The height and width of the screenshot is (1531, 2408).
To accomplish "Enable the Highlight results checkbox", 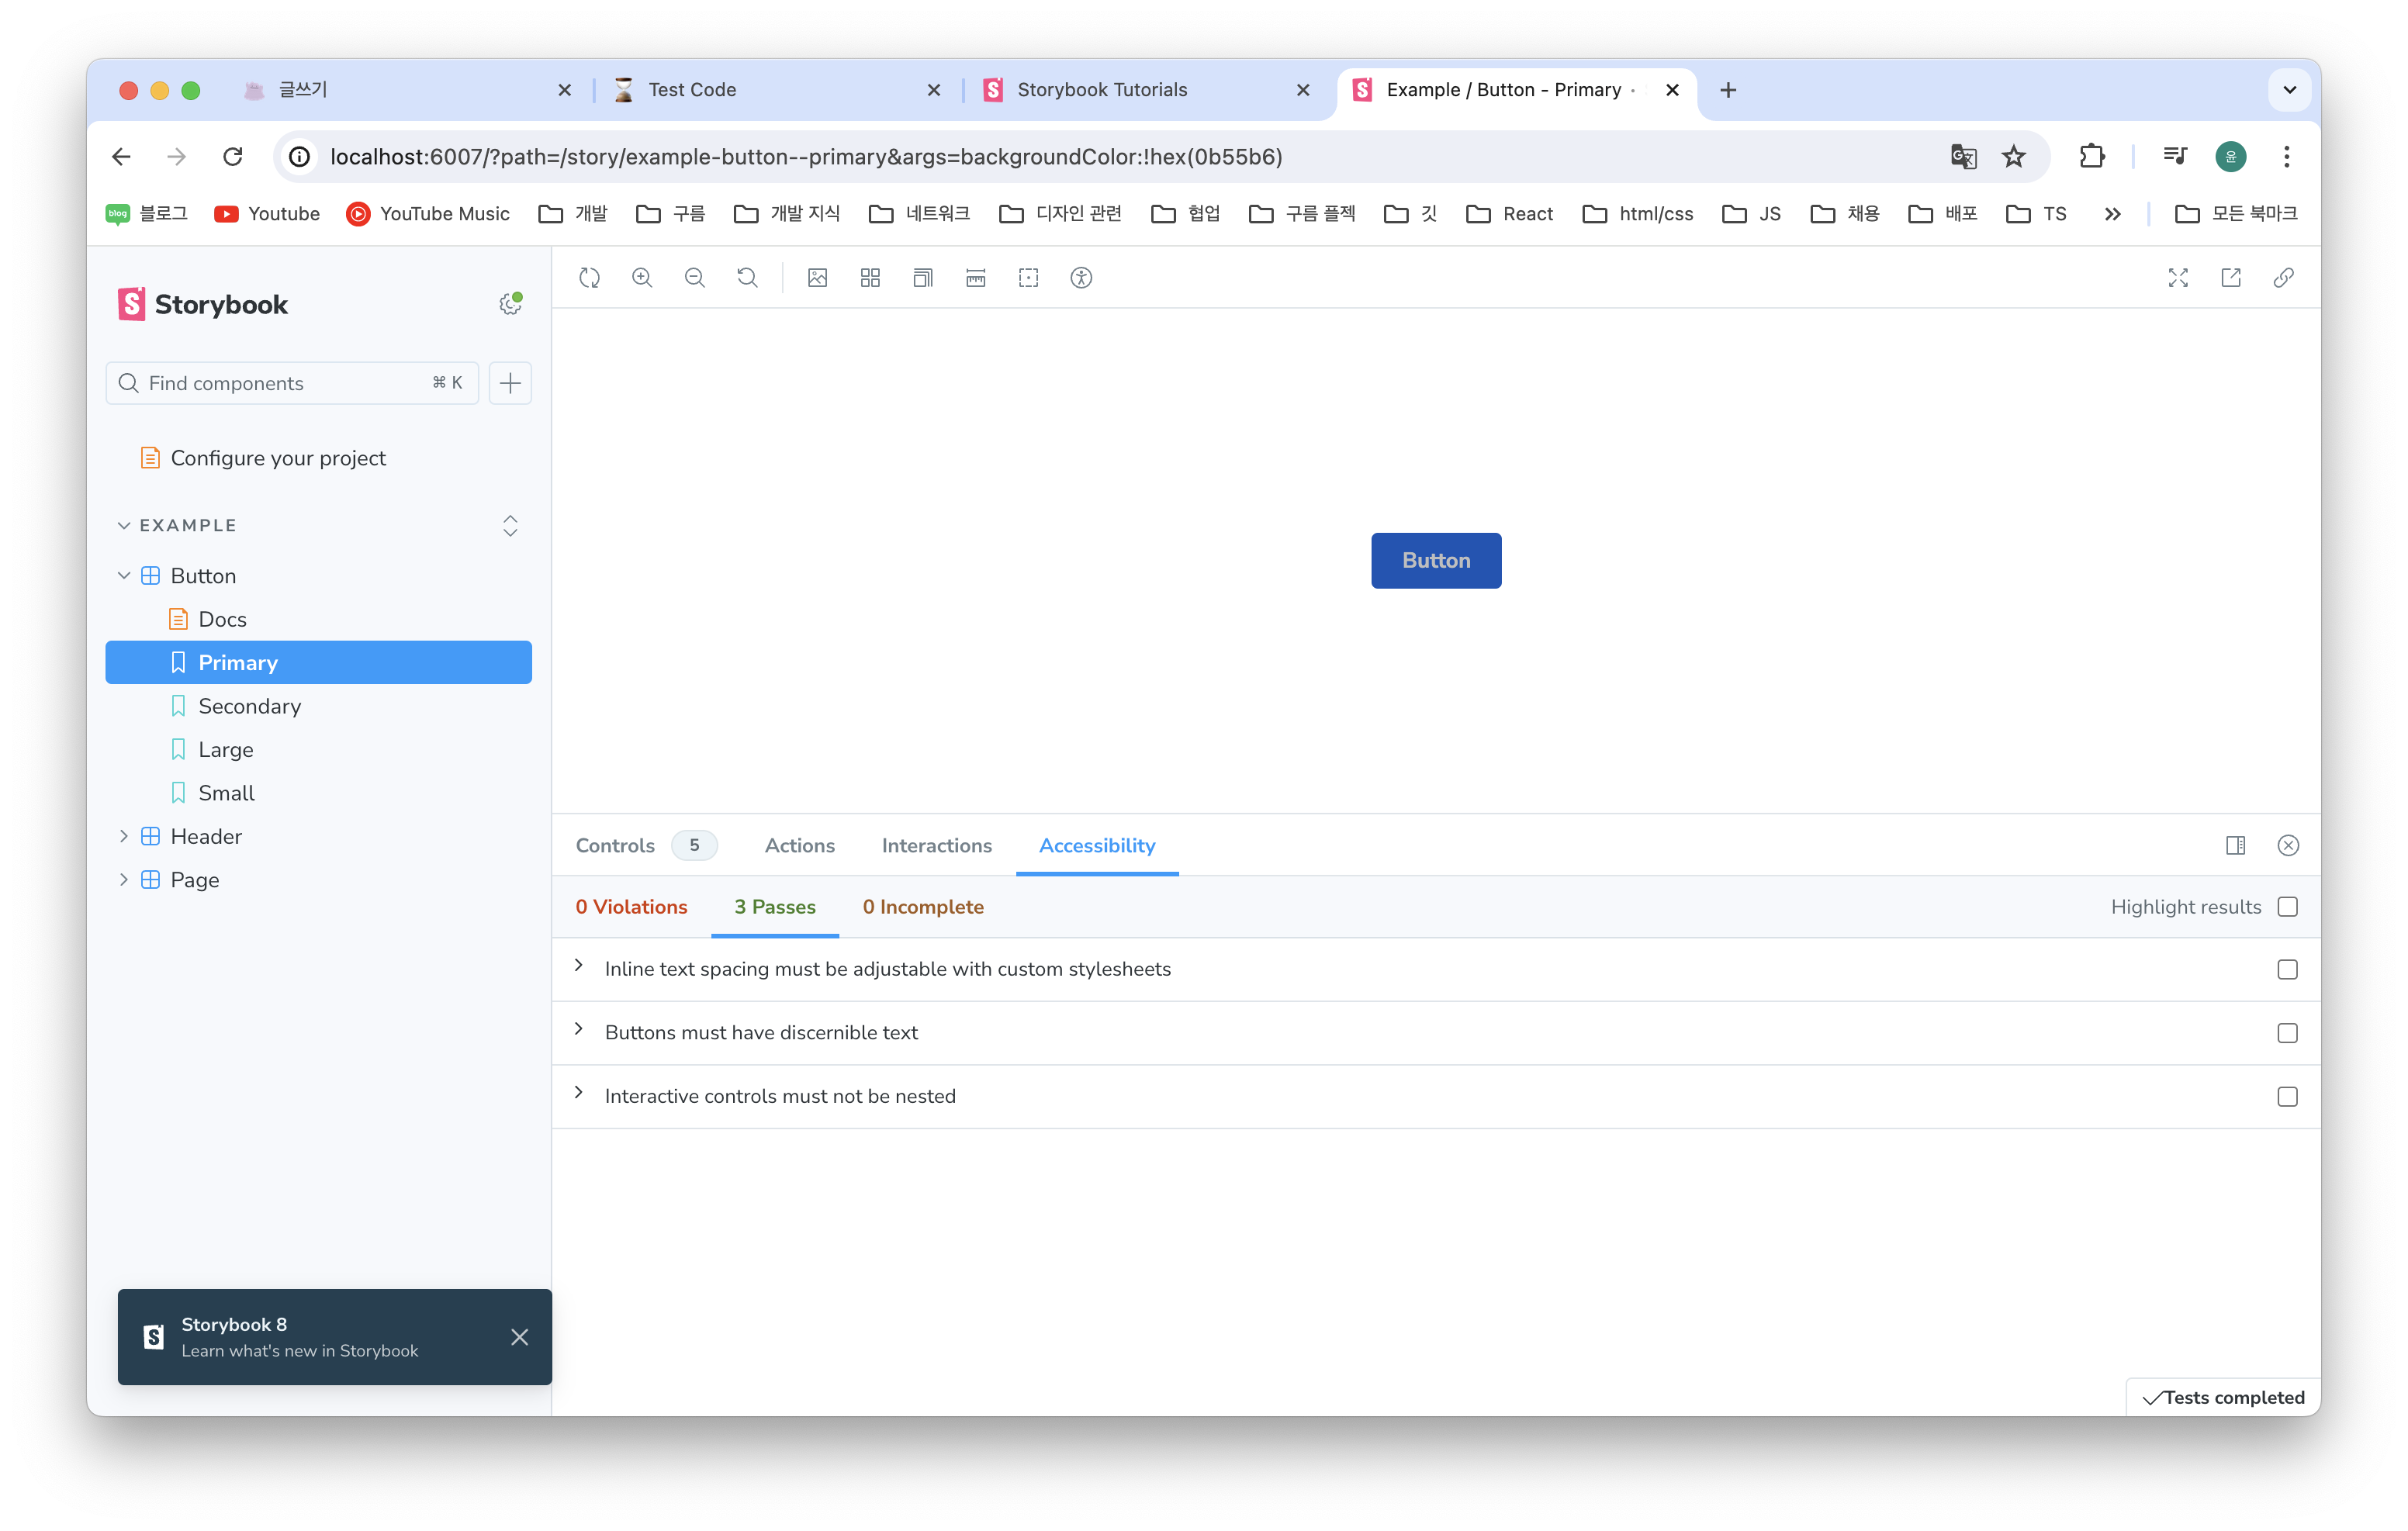I will pos(2288,907).
